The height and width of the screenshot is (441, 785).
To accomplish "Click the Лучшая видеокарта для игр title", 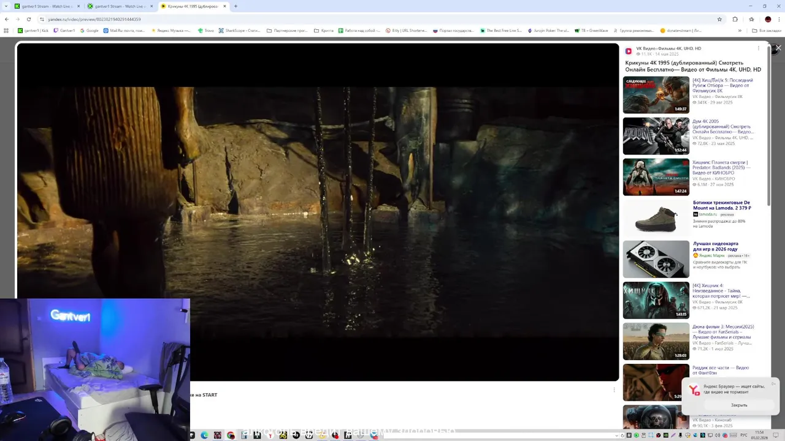I will click(x=716, y=246).
